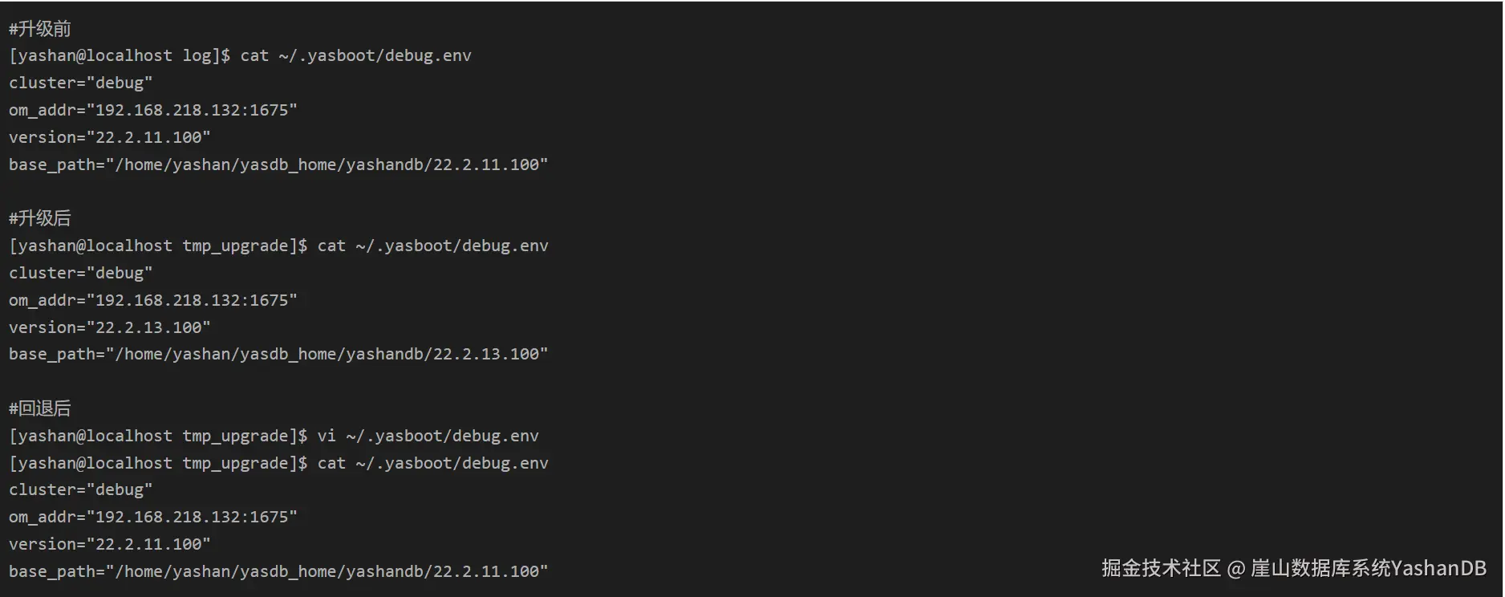Click the first base_path 22.2.11.100 line
Screen dimensions: 1505x597
click(x=278, y=165)
